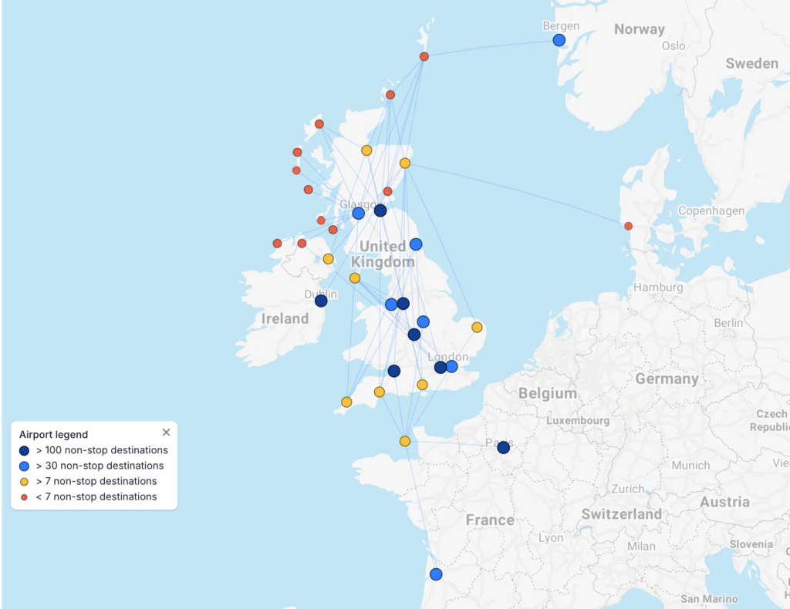Click the red Dundee marker between Aberdeen and Edinburgh
Image resolution: width=790 pixels, height=609 pixels.
(x=387, y=191)
